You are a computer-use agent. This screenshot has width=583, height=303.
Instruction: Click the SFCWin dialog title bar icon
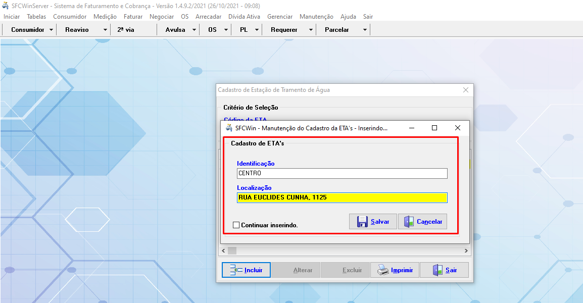(x=229, y=128)
